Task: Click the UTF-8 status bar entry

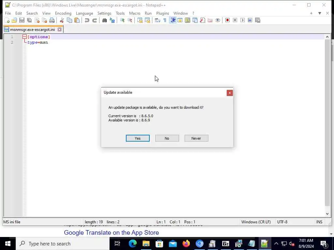Action: click(x=282, y=222)
